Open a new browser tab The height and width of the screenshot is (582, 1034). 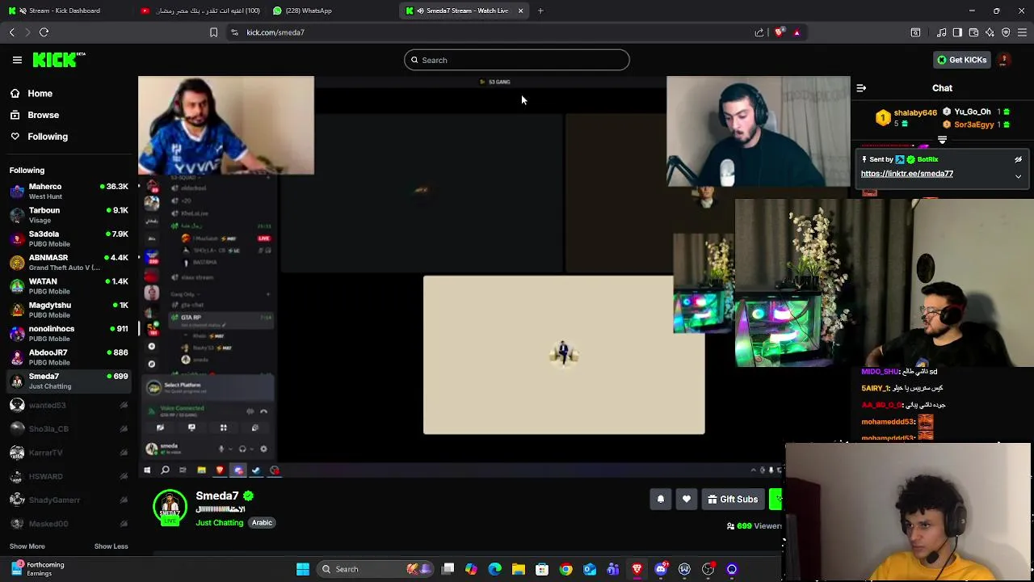pos(540,11)
